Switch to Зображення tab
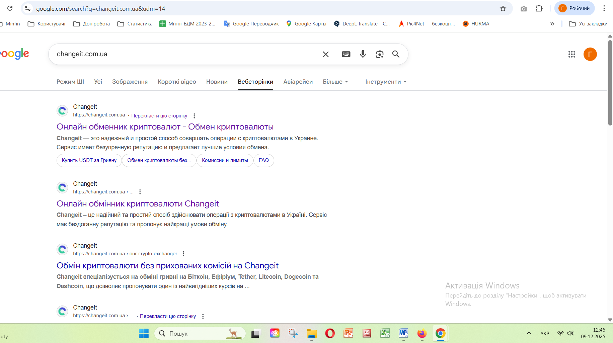Viewport: 613px width, 343px height. 130,82
